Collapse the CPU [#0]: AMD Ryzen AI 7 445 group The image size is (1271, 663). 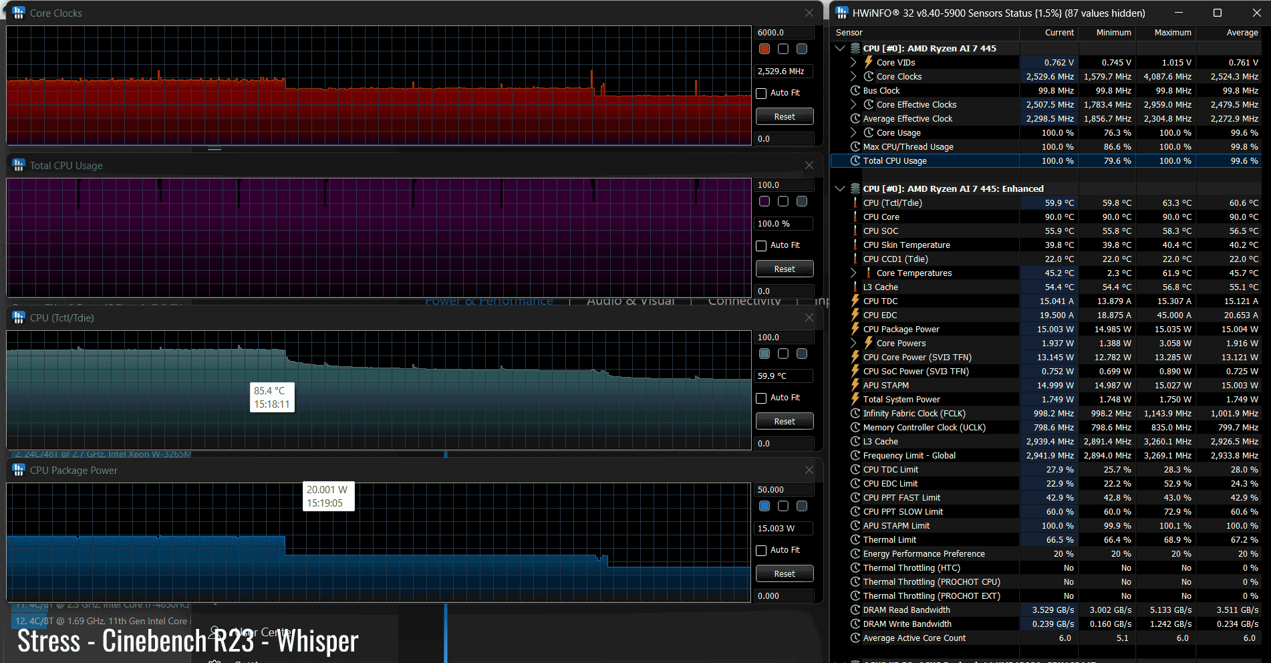point(840,48)
